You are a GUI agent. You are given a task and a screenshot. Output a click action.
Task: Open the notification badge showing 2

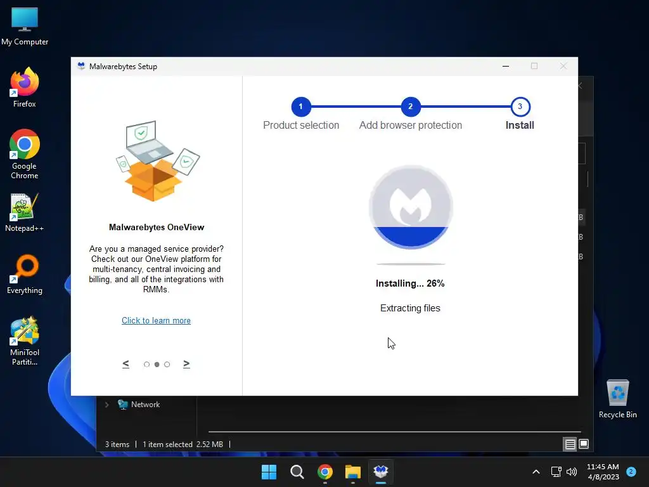[631, 471]
